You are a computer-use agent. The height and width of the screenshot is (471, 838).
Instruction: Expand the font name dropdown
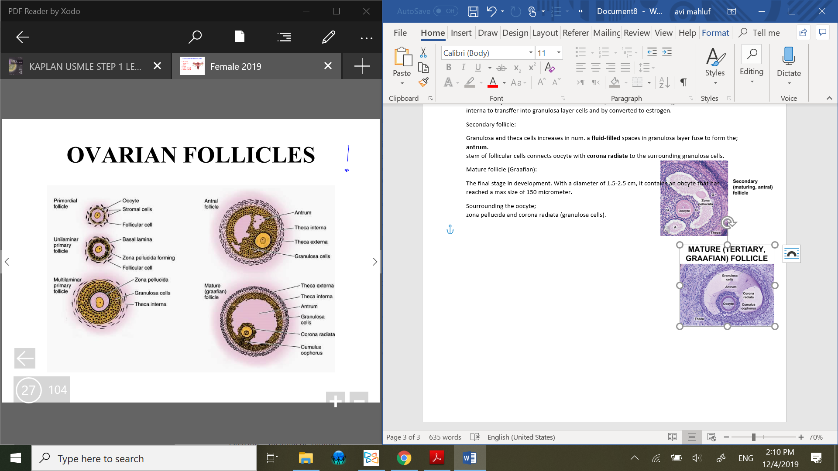click(531, 53)
